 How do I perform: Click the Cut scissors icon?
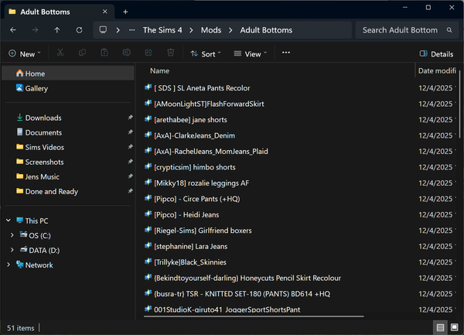[60, 53]
